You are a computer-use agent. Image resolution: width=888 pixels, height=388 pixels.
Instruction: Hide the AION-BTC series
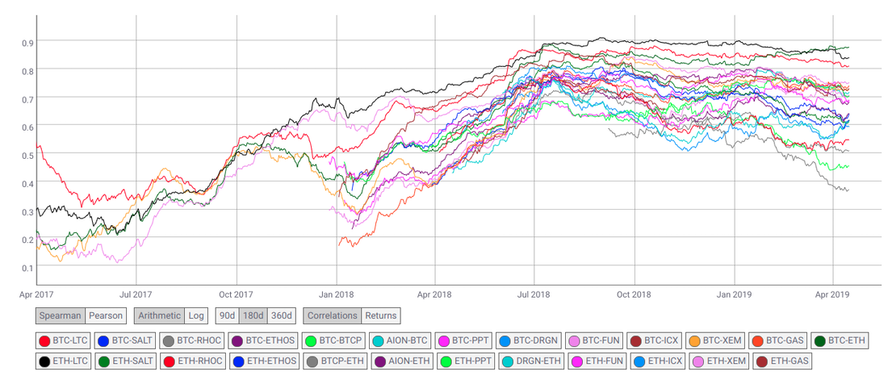(x=401, y=341)
